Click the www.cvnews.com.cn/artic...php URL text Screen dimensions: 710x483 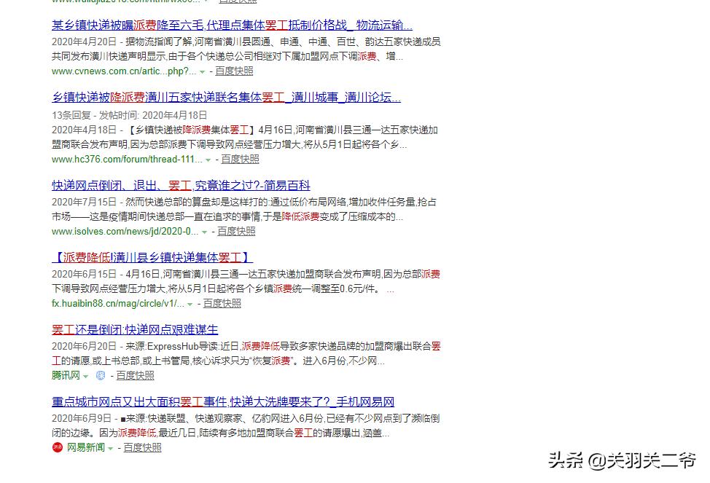[124, 71]
